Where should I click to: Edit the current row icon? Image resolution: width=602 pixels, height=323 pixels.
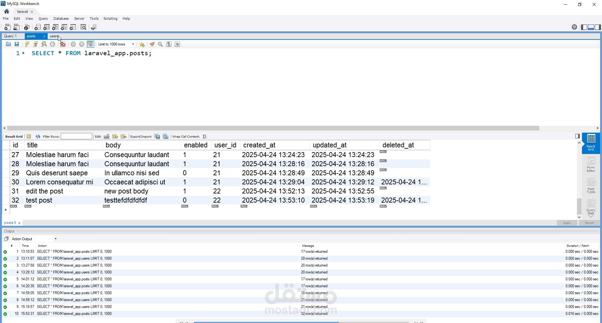107,136
